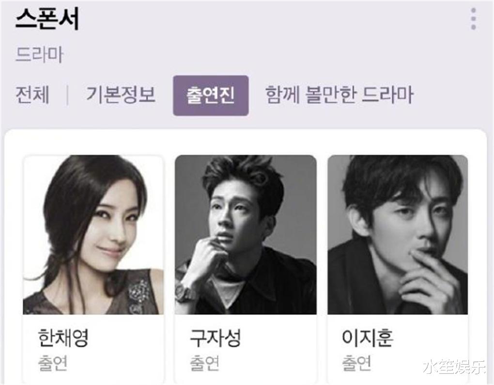The height and width of the screenshot is (385, 494).
Task: Switch to the 기본정보 tab
Action: click(121, 95)
